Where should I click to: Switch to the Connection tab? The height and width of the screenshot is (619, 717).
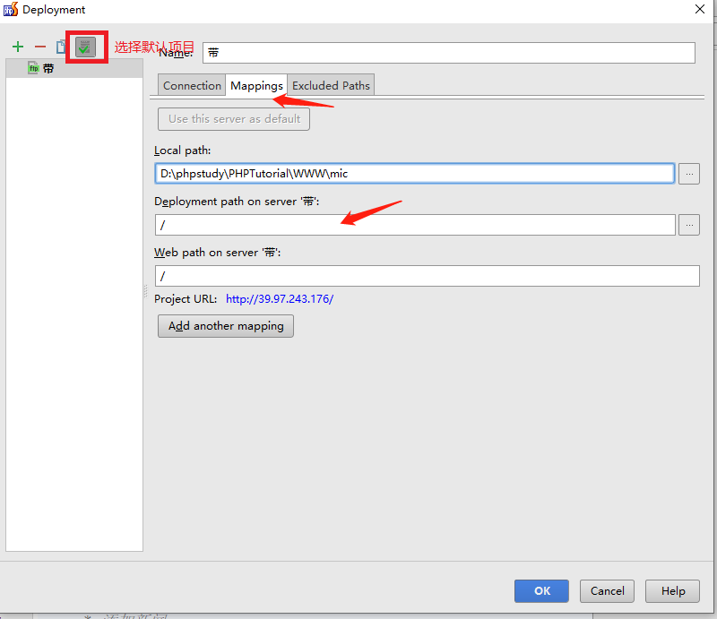pyautogui.click(x=192, y=85)
